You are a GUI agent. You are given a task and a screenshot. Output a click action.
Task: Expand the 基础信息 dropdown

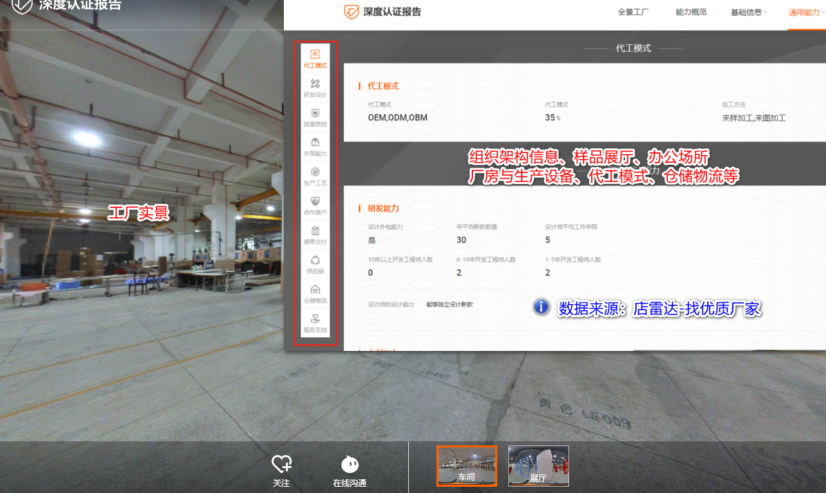pos(747,12)
